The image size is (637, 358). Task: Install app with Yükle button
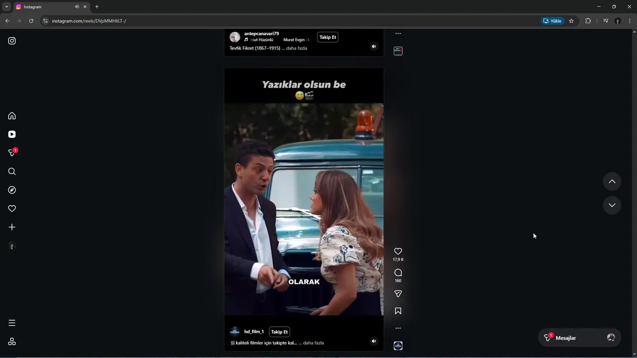click(x=552, y=21)
